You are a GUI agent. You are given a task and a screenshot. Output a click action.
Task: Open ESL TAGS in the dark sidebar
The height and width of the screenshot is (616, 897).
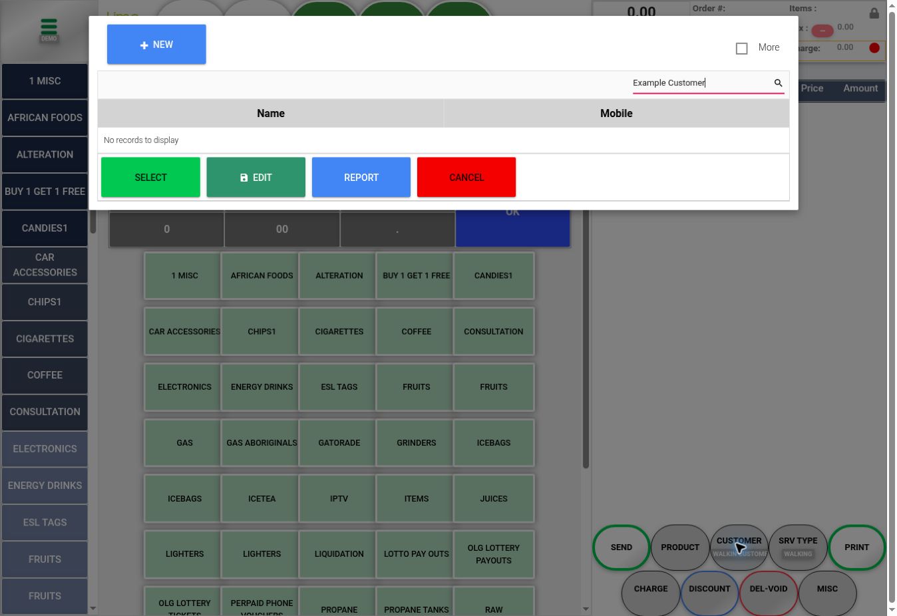click(45, 523)
